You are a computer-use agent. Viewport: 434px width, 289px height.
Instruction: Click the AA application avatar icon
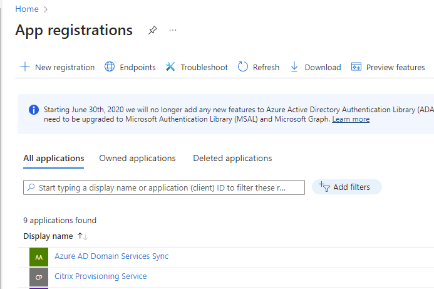click(x=39, y=256)
